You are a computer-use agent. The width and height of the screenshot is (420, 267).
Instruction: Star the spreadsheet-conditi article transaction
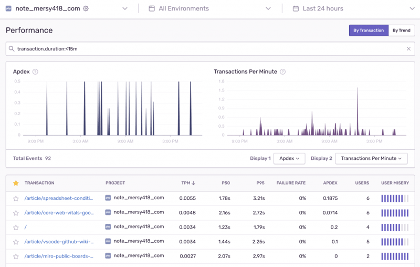click(16, 199)
